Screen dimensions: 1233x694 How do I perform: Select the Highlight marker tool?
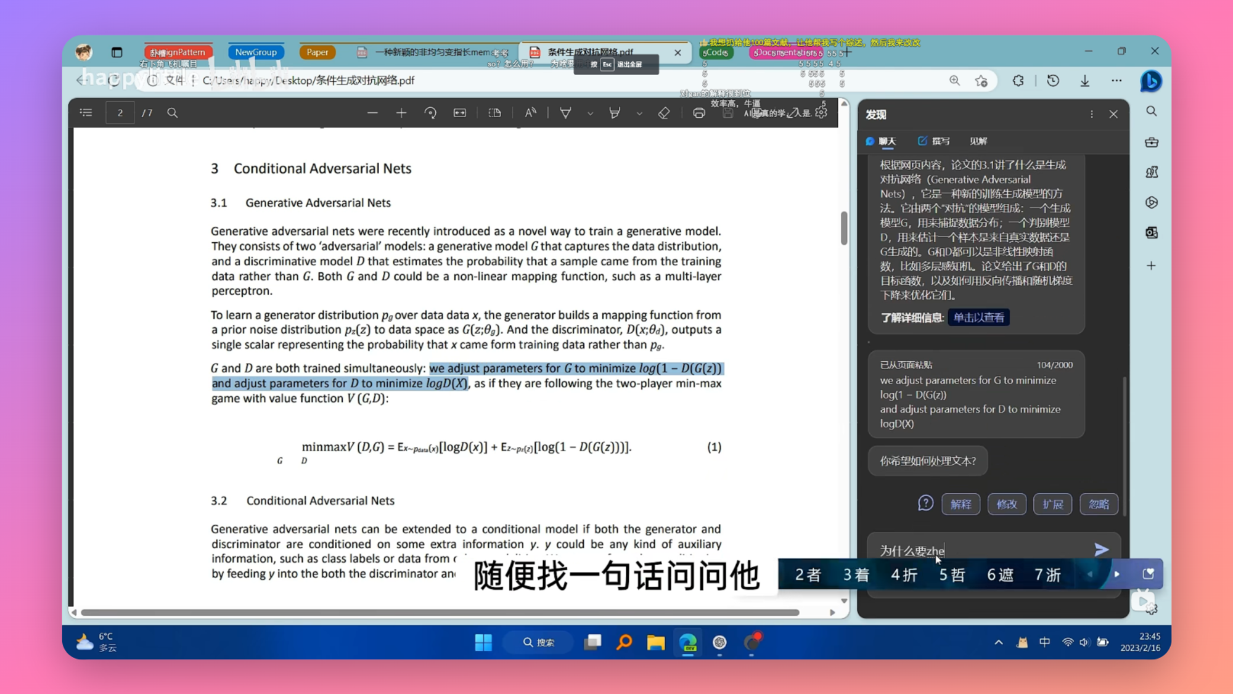click(615, 113)
